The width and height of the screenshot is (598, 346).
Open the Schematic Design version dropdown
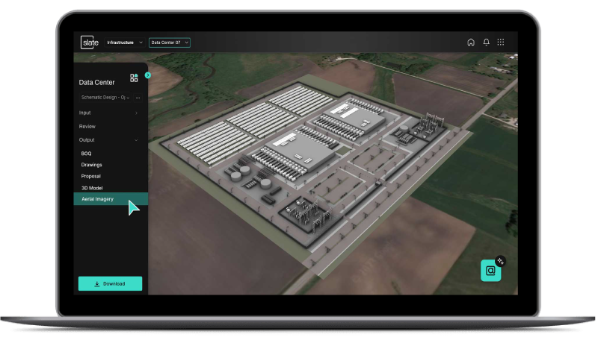[x=105, y=98]
